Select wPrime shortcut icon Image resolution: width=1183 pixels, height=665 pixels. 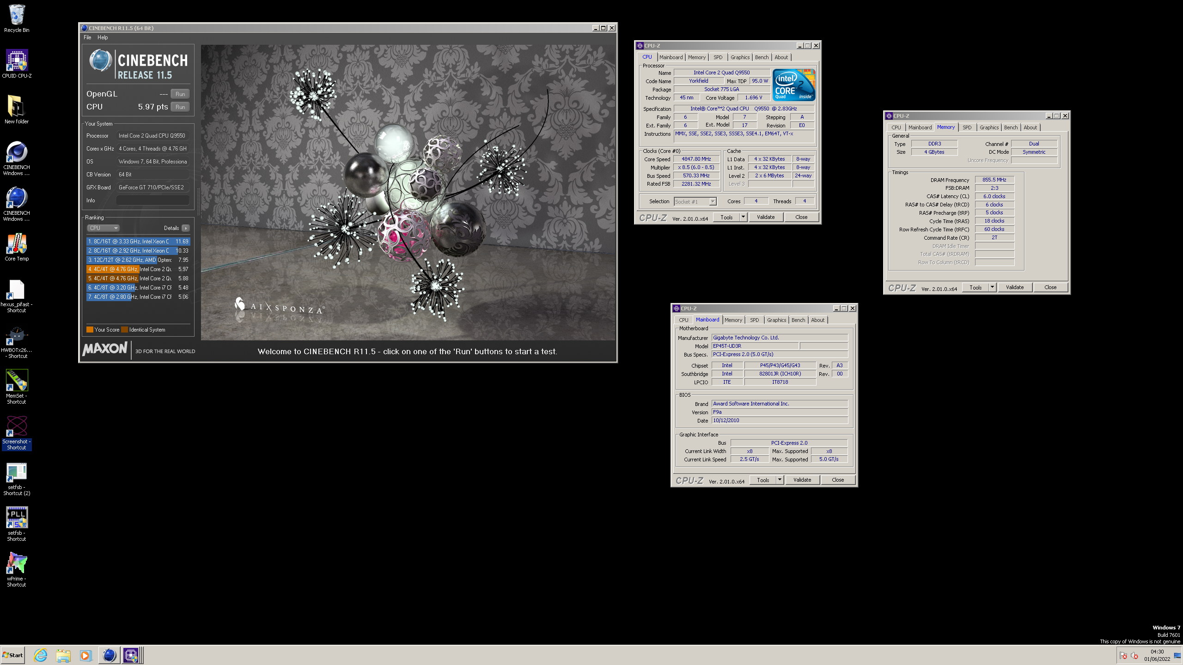pos(17,570)
